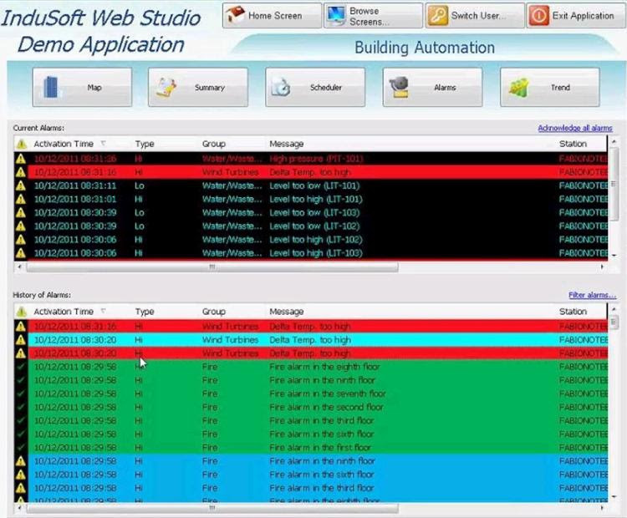The height and width of the screenshot is (518, 627).
Task: Click History of Alarms scroll-up arrow
Action: coord(614,309)
